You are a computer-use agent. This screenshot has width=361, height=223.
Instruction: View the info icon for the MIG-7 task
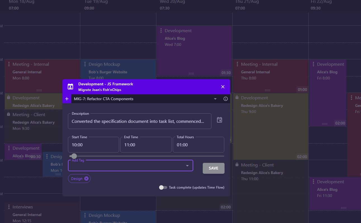click(225, 99)
